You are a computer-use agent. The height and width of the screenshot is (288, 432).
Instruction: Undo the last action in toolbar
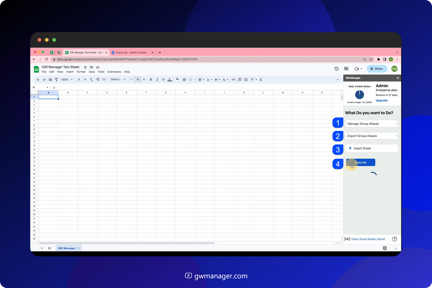(38, 80)
